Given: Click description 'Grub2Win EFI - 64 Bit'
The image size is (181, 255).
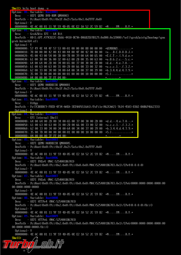Looking at the screenshot, I should 46,34.
